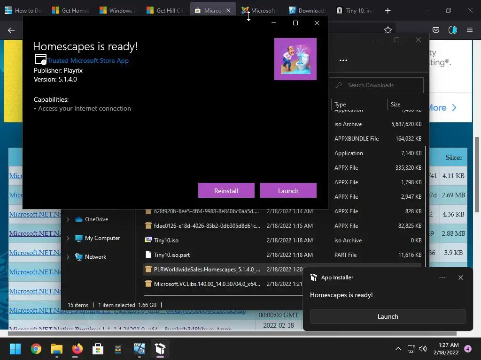Expand the My Computer tree node
The height and width of the screenshot is (360, 481).
click(68, 238)
